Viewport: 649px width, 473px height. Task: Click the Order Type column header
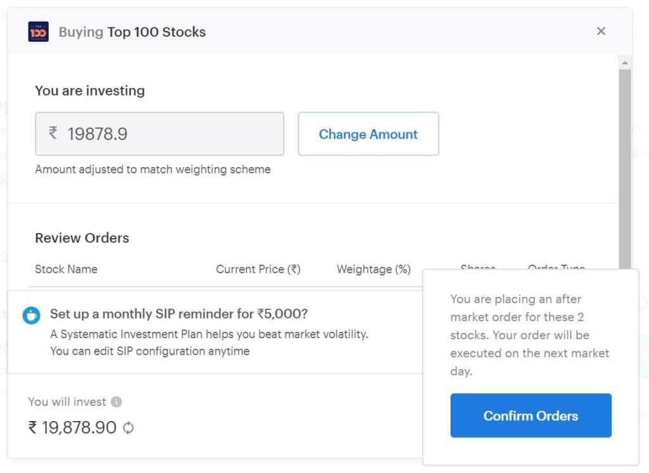tap(556, 267)
